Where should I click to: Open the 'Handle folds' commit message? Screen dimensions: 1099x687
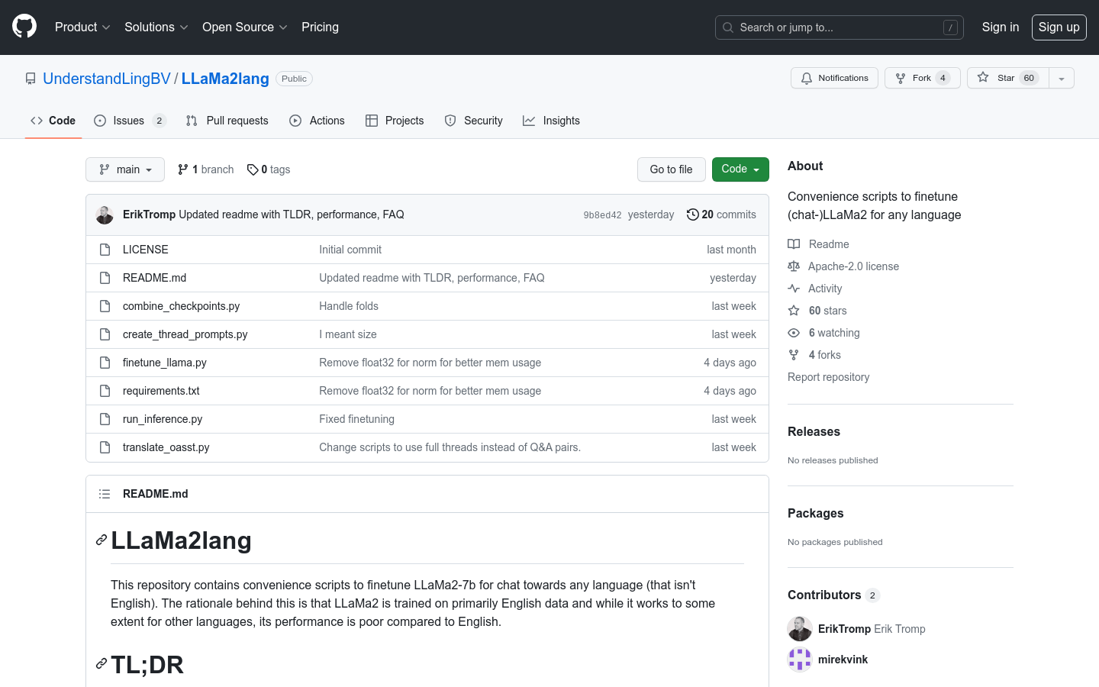pyautogui.click(x=349, y=306)
